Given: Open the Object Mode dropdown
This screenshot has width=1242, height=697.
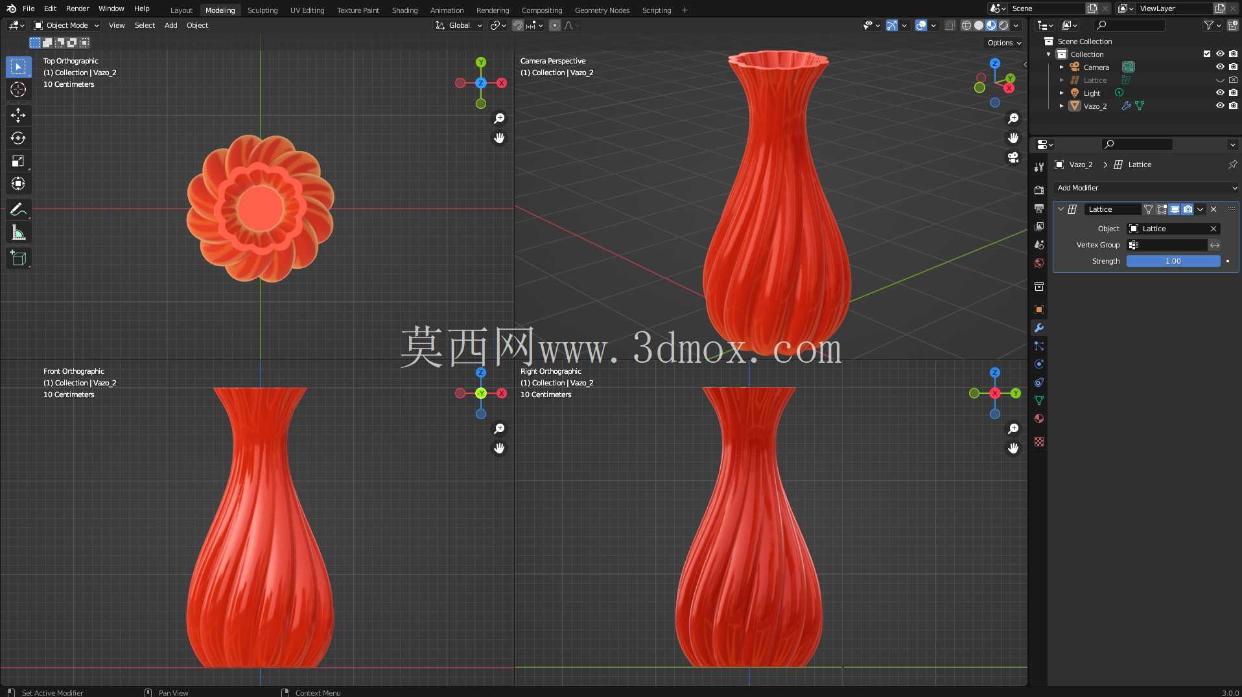Looking at the screenshot, I should point(67,25).
